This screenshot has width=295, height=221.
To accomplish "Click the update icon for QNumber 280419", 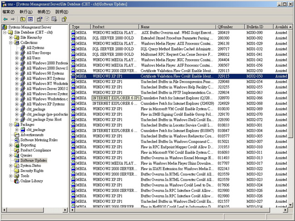I will [x=73, y=32].
